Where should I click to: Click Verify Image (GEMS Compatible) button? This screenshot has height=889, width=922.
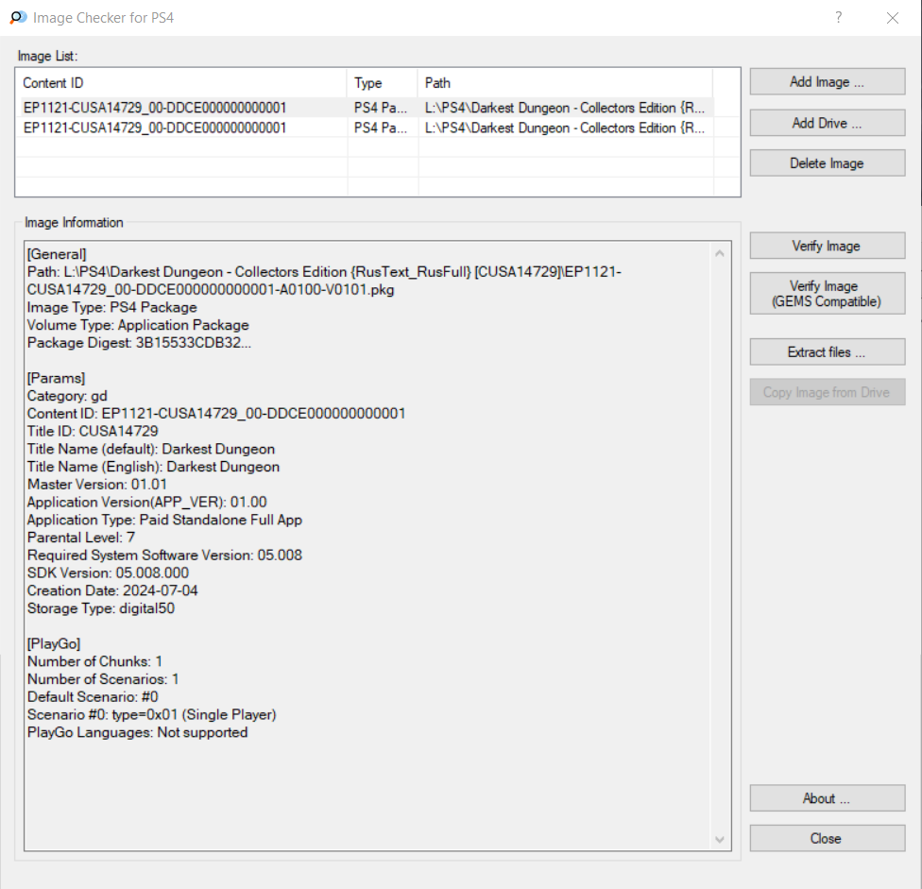827,294
